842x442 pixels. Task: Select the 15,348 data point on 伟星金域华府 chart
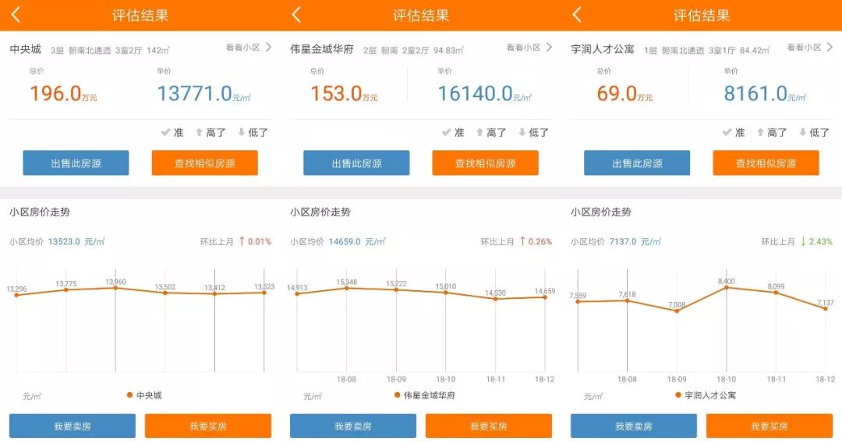click(x=346, y=288)
